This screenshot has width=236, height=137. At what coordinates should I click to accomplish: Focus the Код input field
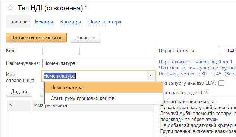pos(61,50)
